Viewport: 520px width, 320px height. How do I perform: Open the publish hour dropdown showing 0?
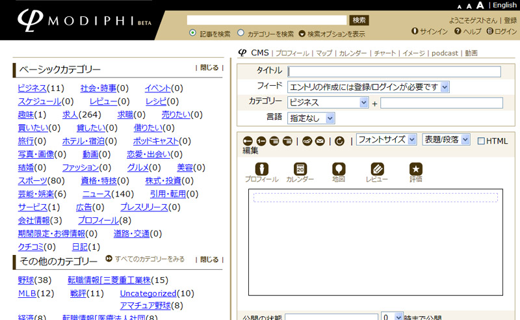pyautogui.click(x=392, y=317)
